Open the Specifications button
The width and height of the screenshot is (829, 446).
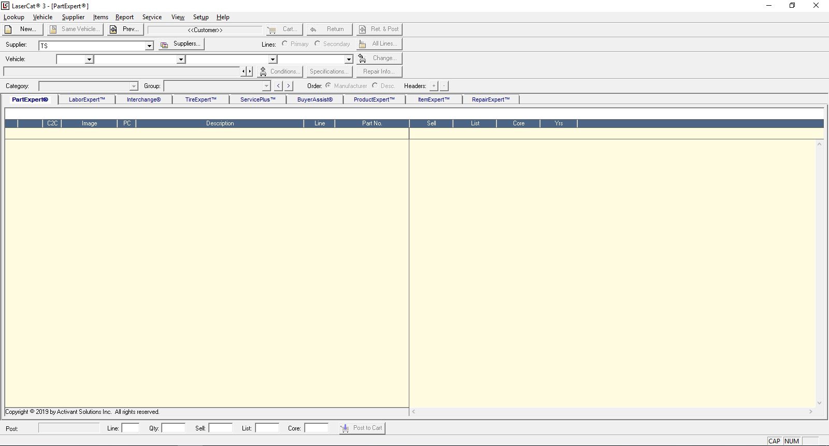330,71
